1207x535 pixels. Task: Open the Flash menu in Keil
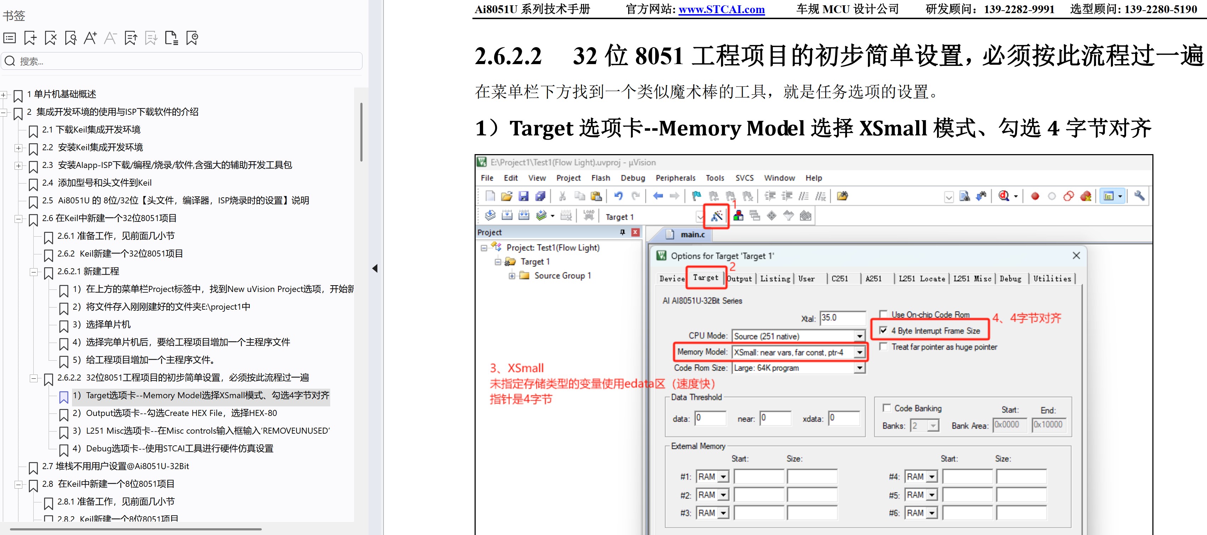(x=600, y=178)
